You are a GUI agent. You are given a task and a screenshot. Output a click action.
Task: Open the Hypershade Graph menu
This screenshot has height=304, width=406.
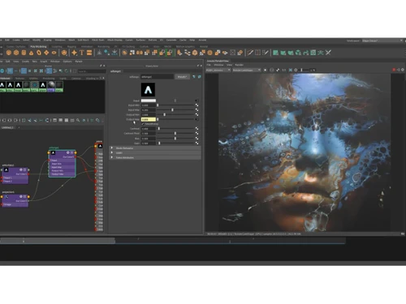44,62
